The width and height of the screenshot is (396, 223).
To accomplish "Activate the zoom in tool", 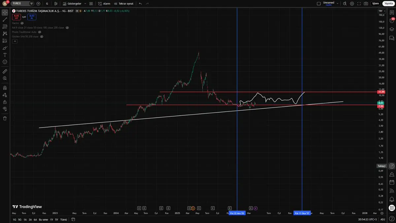I will pos(5,78).
